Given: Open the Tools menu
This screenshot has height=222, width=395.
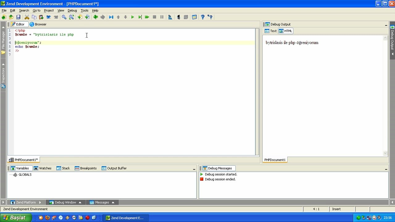Looking at the screenshot, I should [85, 10].
